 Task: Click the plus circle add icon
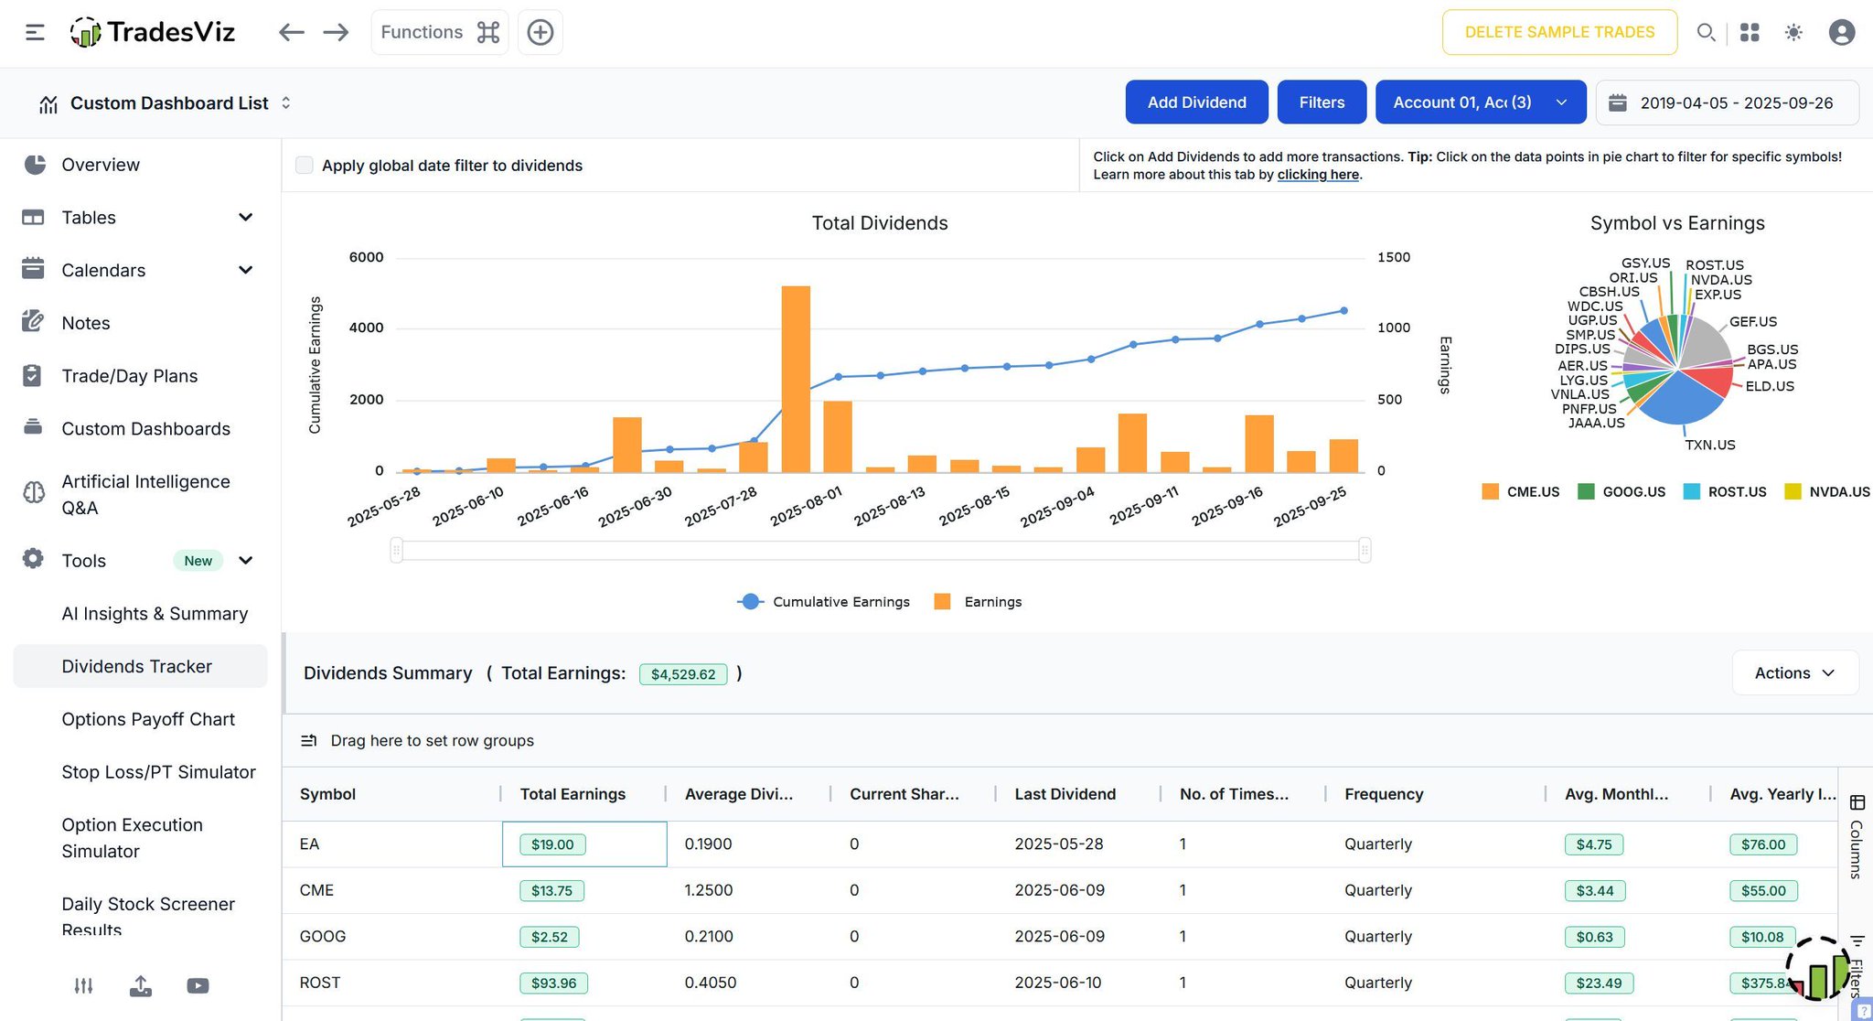click(540, 33)
